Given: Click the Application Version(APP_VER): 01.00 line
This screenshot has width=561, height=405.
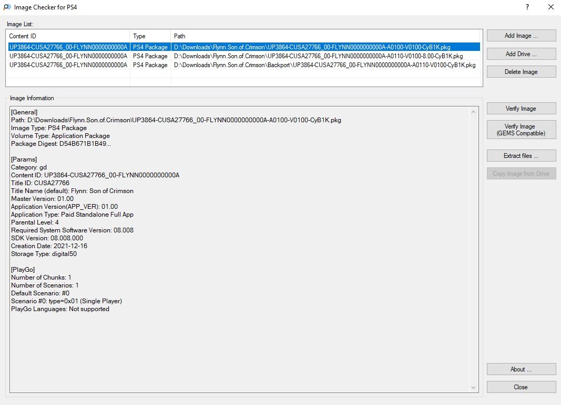Looking at the screenshot, I should click(64, 206).
